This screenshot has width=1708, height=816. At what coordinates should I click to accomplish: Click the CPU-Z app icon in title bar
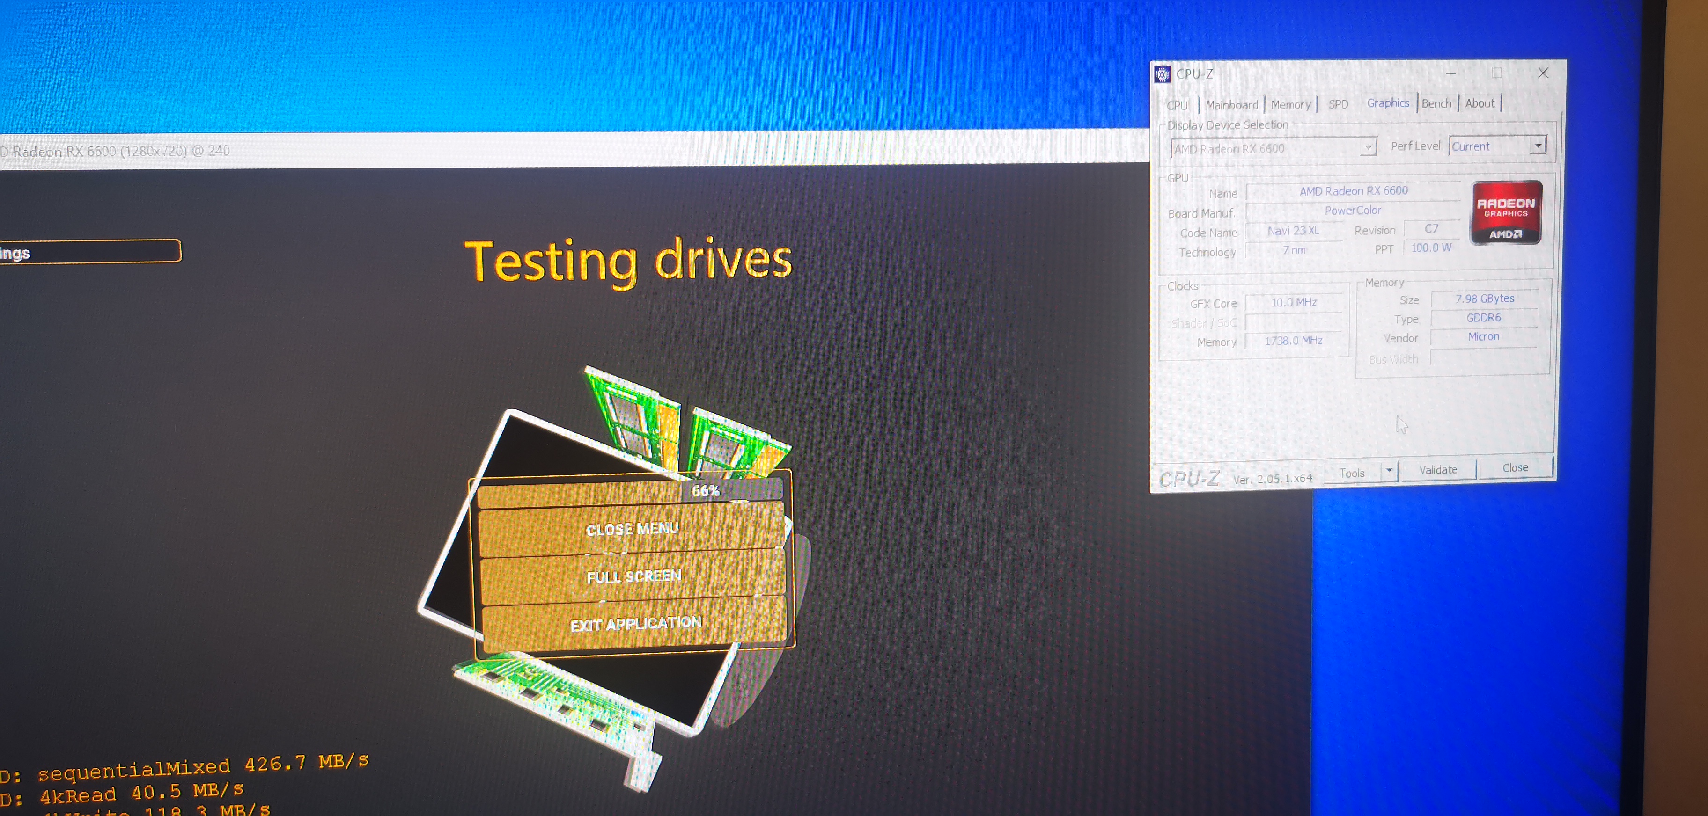click(1163, 74)
